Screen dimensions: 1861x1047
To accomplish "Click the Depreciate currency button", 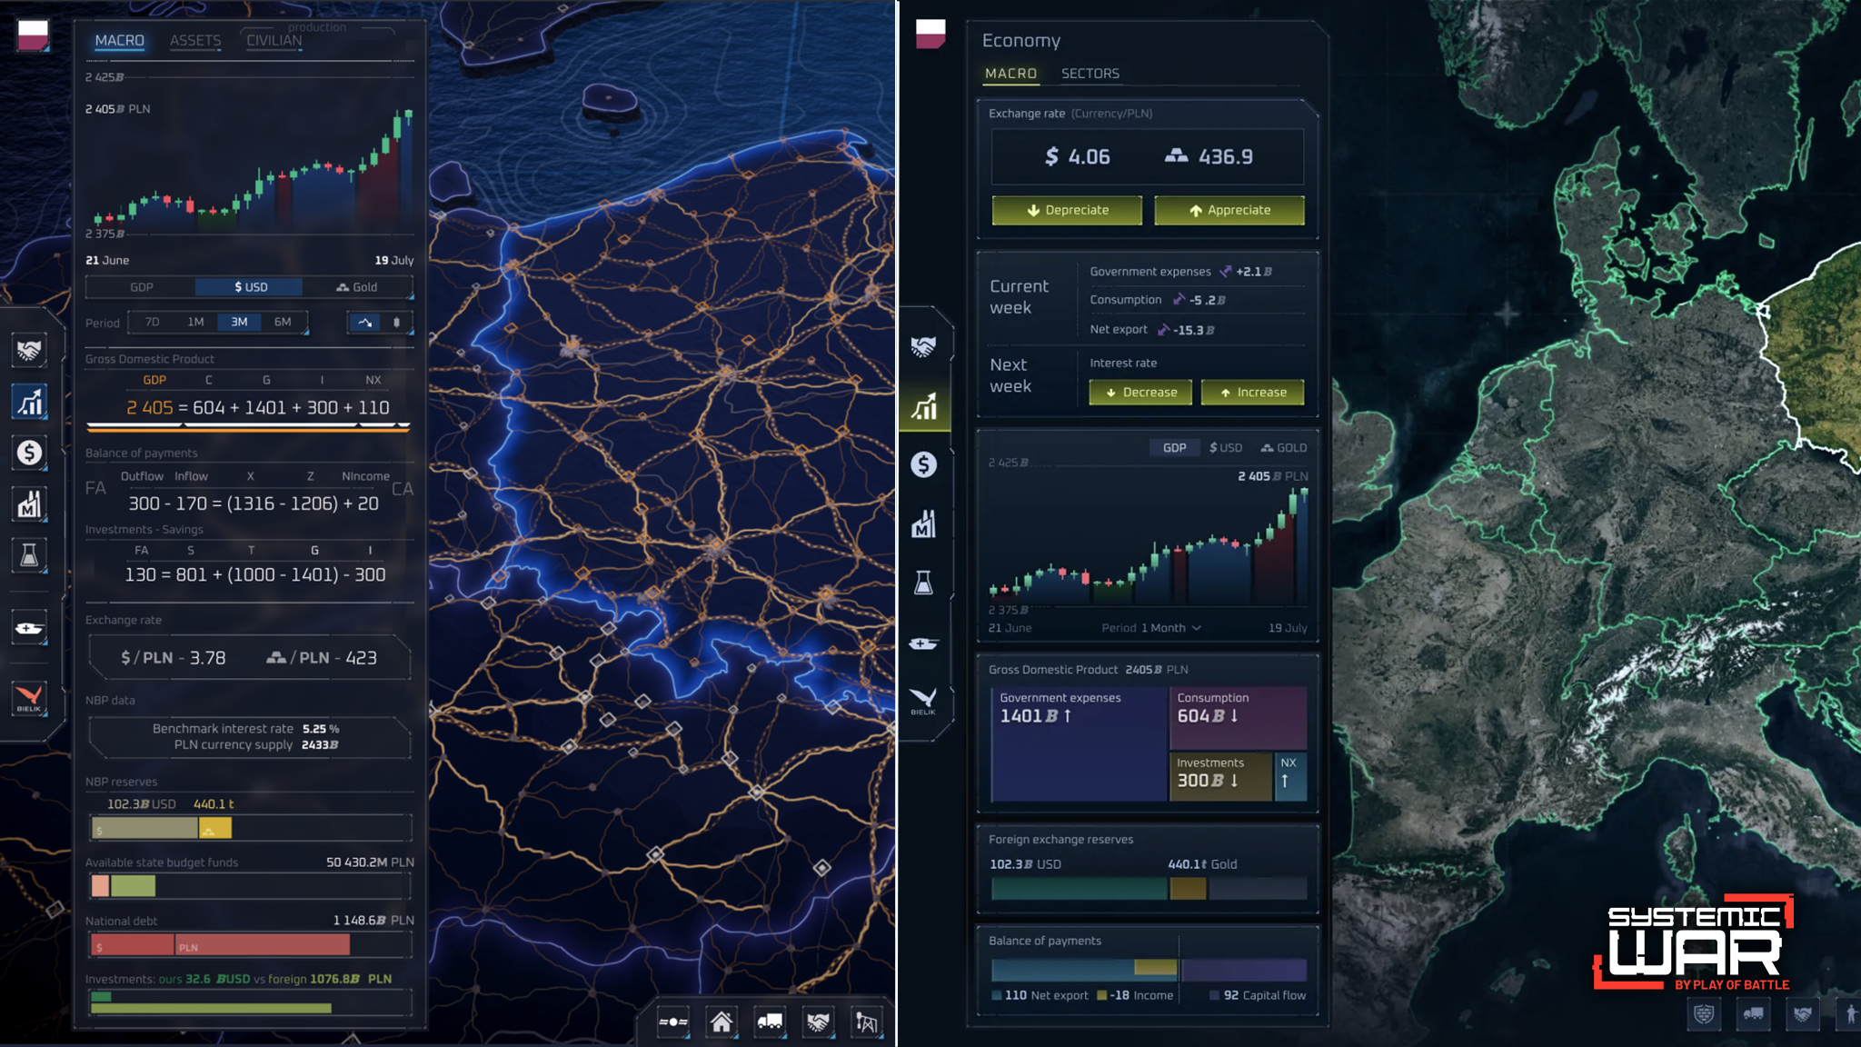I will tap(1067, 210).
